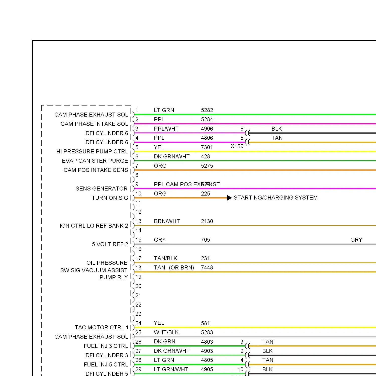Select circuit number 4906

click(207, 129)
